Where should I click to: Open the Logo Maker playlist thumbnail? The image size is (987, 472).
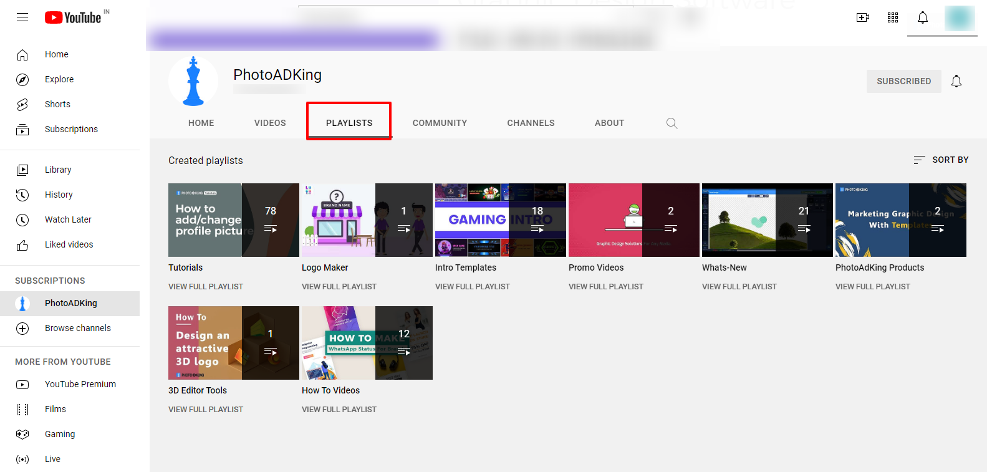tap(367, 220)
